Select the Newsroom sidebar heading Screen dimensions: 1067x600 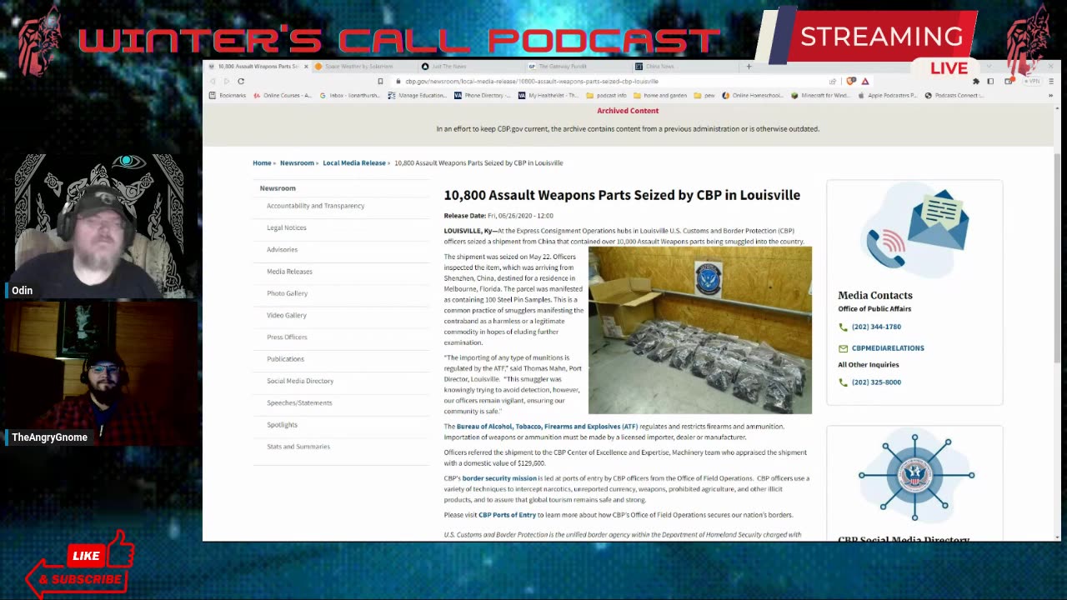point(278,188)
